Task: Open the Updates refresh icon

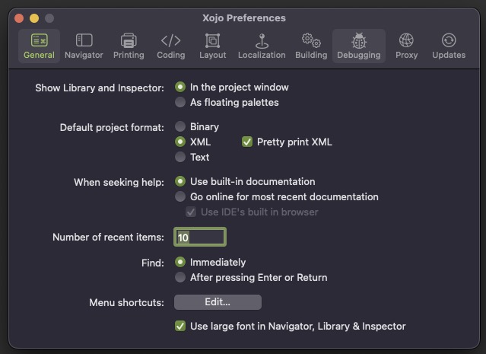Action: tap(449, 40)
